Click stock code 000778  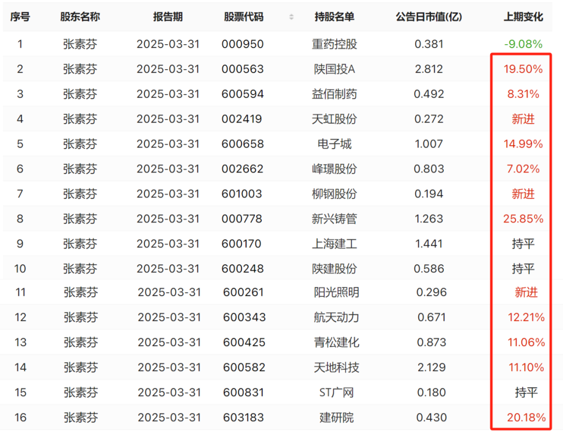[241, 219]
